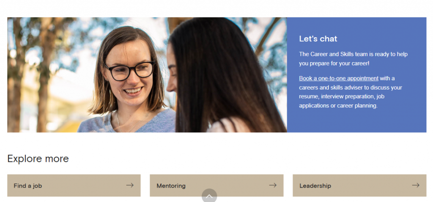
Task: Click the Let's chat heading
Action: [318, 38]
